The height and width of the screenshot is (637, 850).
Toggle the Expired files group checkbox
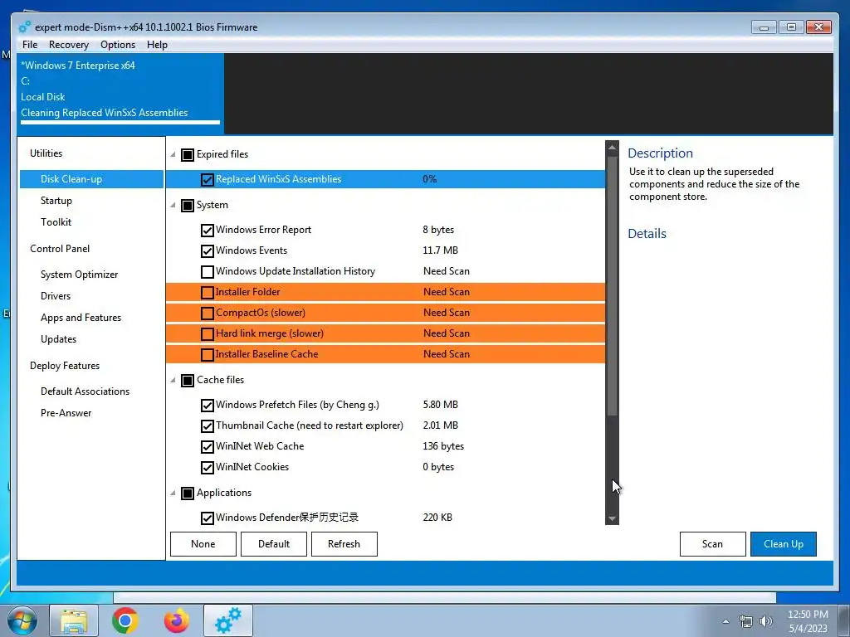188,155
